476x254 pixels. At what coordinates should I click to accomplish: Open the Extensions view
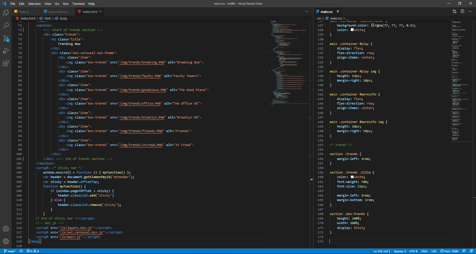6,63
